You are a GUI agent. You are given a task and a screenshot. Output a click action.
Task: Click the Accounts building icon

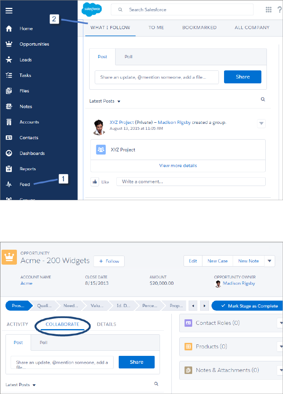(x=9, y=122)
